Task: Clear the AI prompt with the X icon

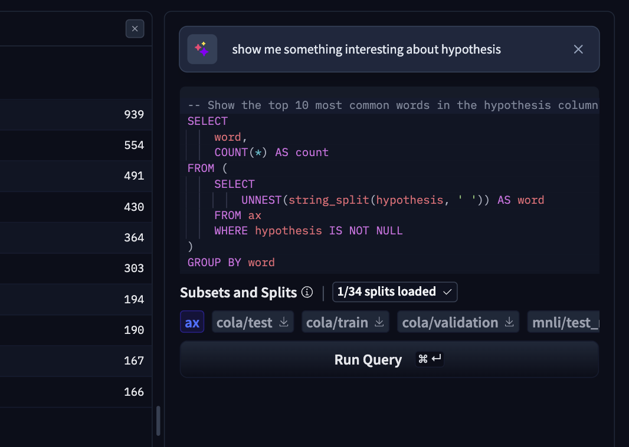Action: click(578, 49)
